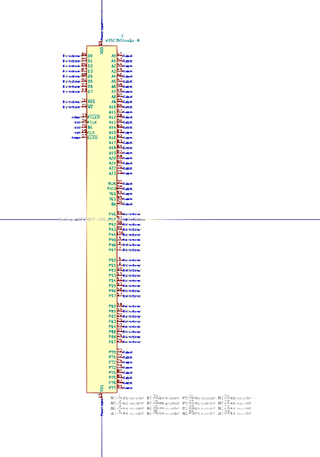Select the VDD power pin at top
320x457 pixels.
[x=102, y=44]
